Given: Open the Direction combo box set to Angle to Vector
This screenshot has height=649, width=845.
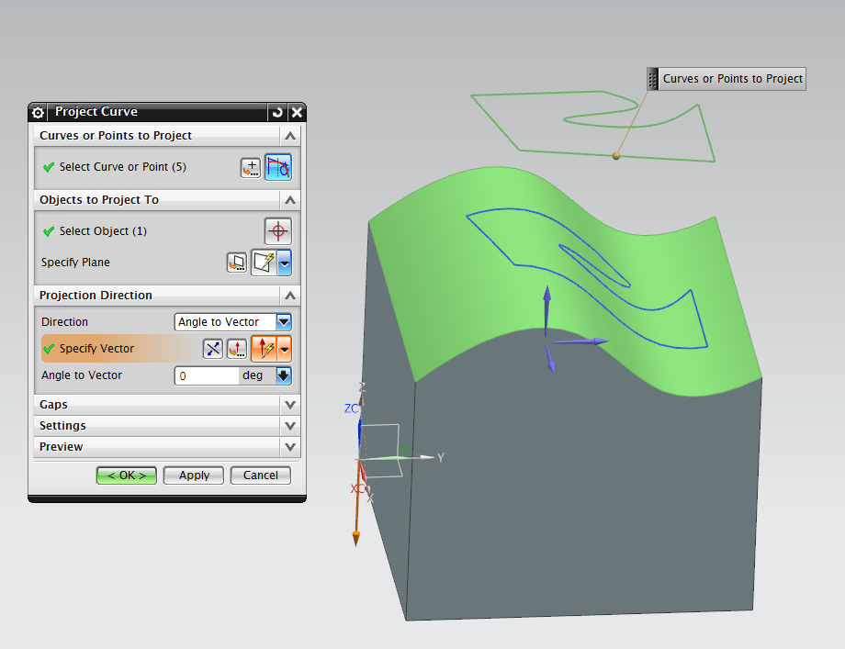Looking at the screenshot, I should 232,322.
